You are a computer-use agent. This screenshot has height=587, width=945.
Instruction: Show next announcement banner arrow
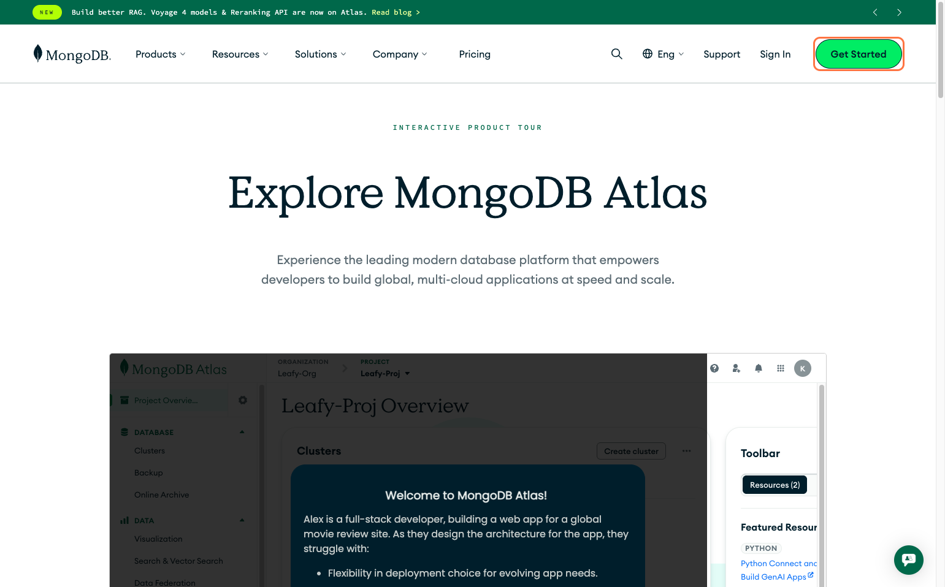point(899,12)
